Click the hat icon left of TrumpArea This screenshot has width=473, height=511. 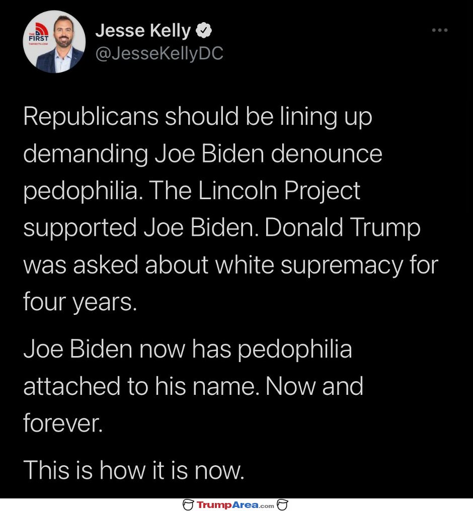188,505
